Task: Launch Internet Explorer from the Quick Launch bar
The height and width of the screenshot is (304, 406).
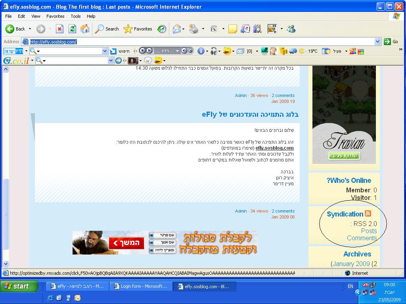Action: click(x=50, y=298)
